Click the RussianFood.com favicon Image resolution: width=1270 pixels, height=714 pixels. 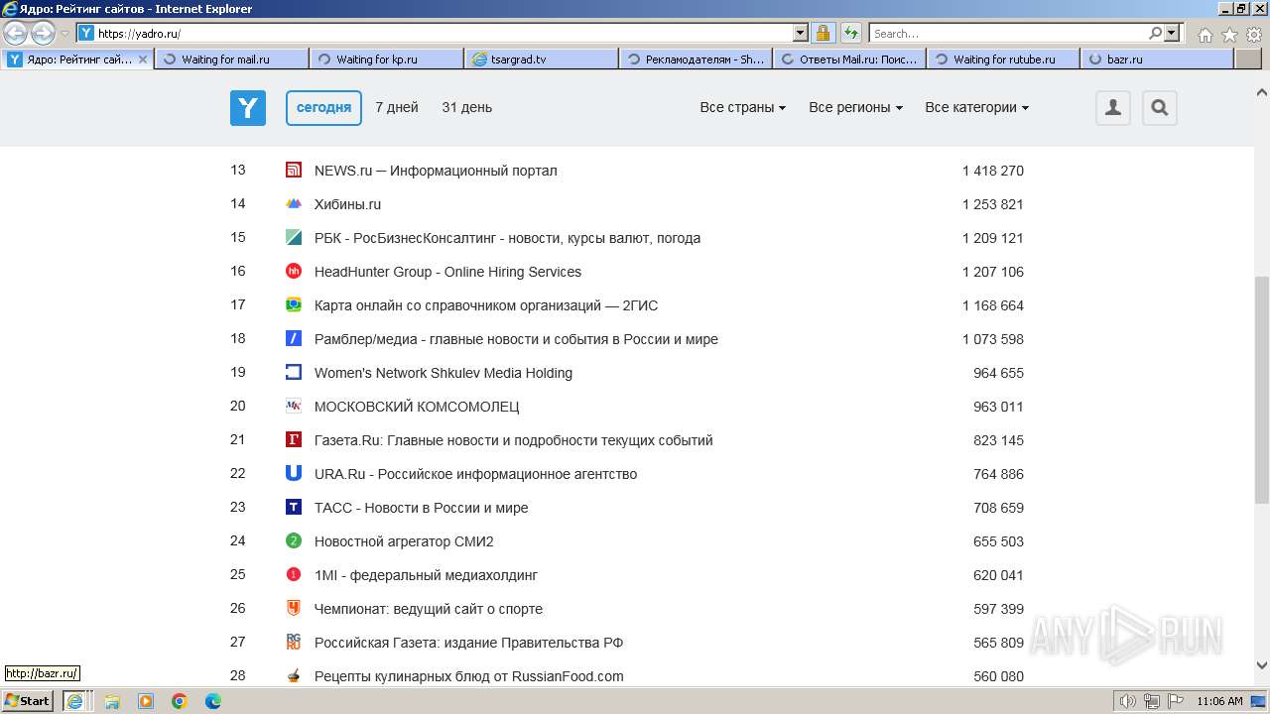point(294,676)
